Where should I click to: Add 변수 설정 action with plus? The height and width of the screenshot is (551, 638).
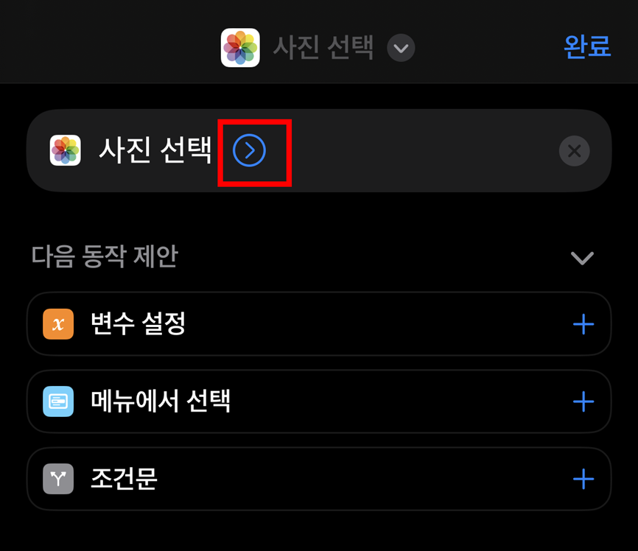(x=583, y=324)
